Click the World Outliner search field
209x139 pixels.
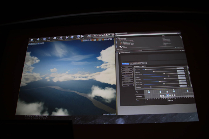(x=147, y=34)
